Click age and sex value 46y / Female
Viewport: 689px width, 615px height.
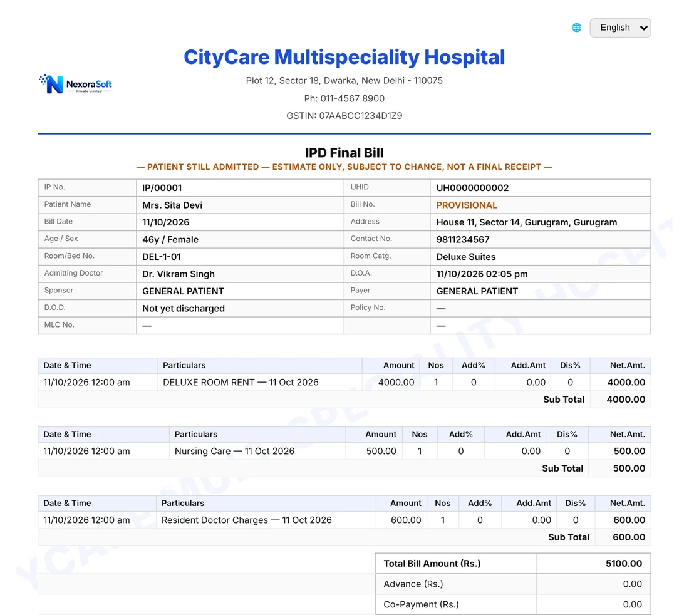point(170,239)
